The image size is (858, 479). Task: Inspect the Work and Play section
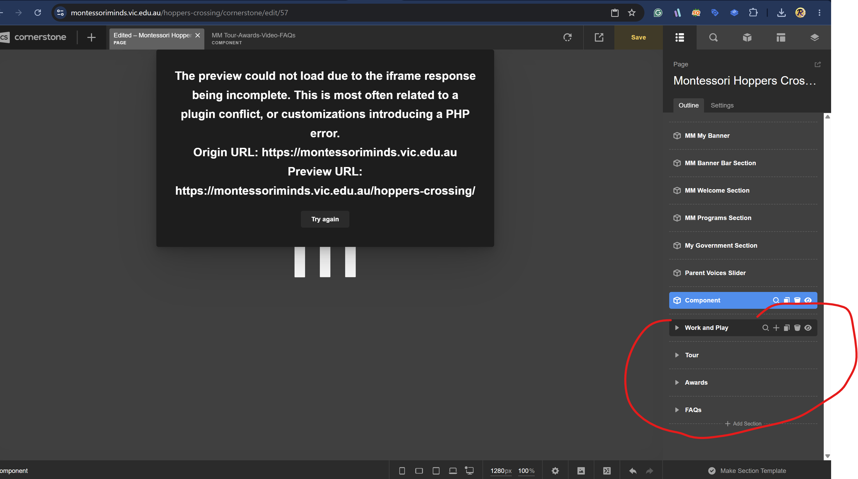coord(765,328)
